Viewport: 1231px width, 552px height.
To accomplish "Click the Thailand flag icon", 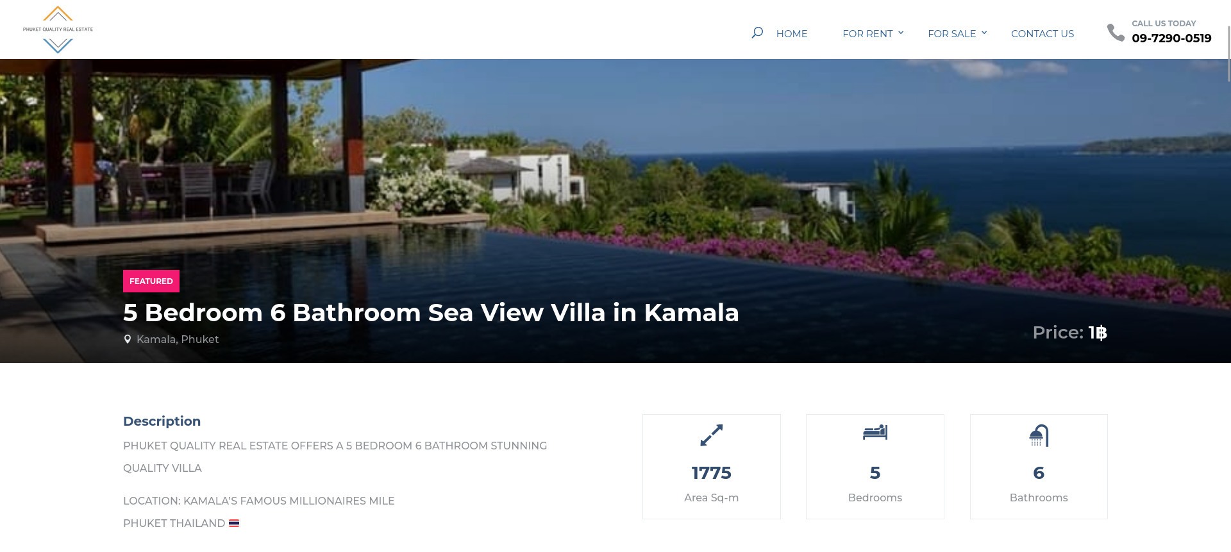I will pyautogui.click(x=234, y=523).
